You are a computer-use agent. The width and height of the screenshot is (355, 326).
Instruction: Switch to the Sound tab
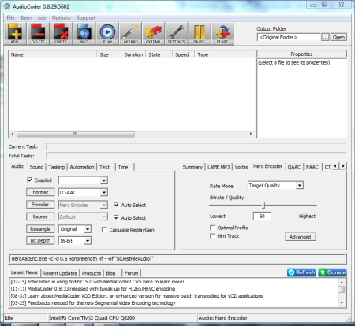click(36, 167)
